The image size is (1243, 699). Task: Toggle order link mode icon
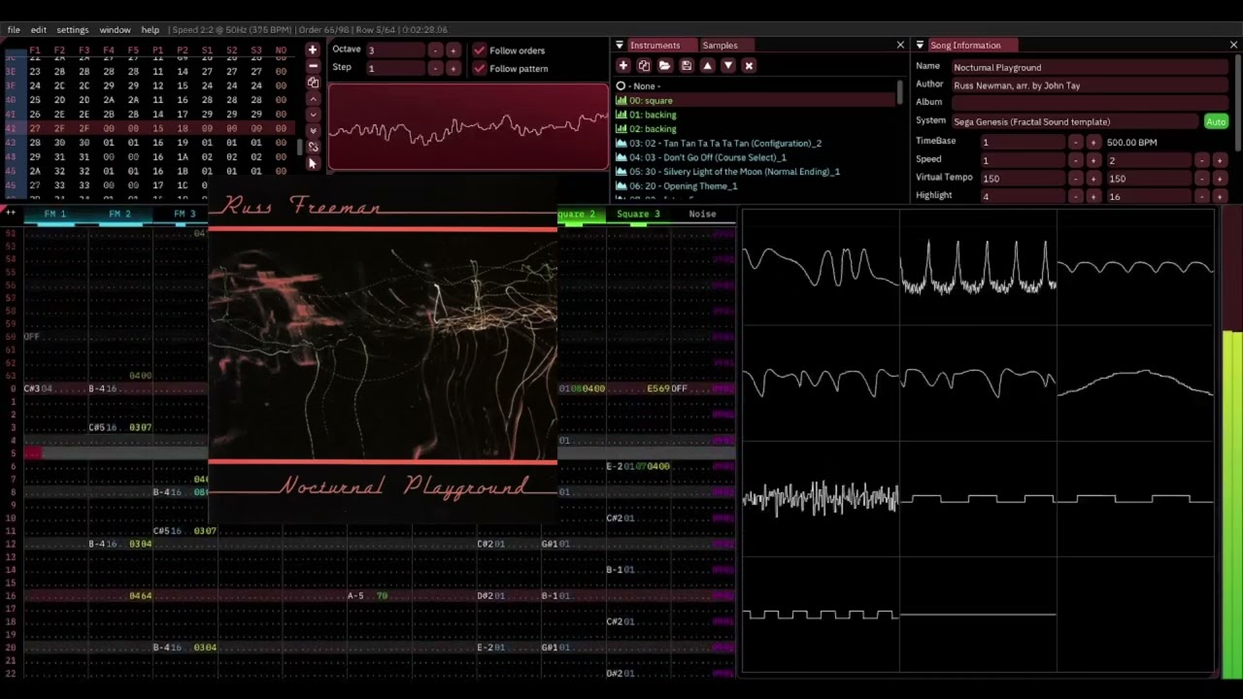tap(313, 147)
